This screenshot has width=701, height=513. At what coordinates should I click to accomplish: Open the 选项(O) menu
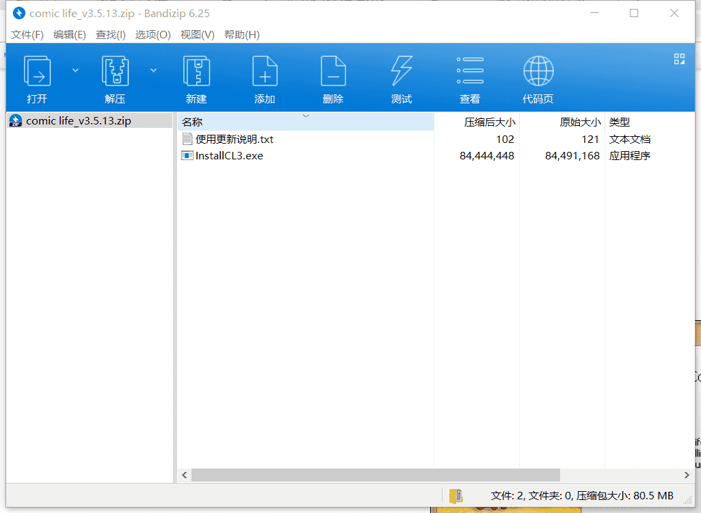coord(153,34)
